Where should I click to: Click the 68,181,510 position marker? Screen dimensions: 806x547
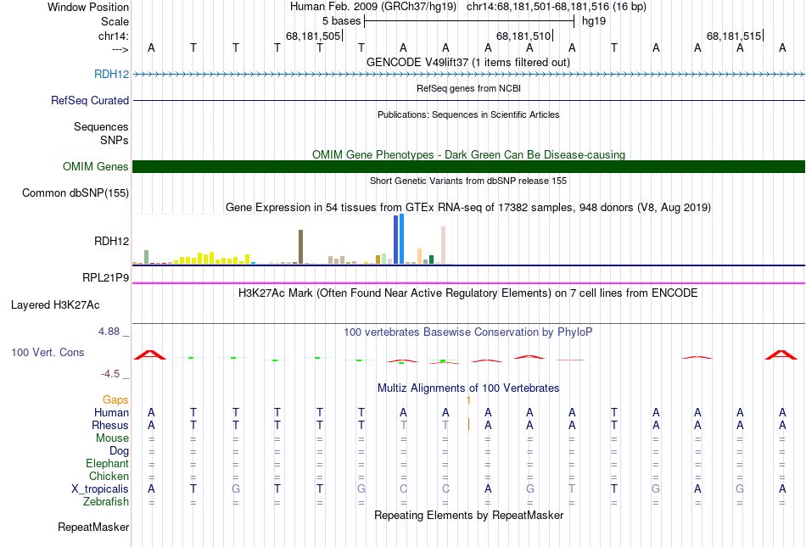tap(524, 36)
